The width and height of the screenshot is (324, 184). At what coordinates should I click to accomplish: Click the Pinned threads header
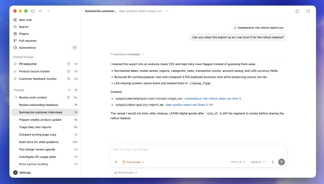click(23, 57)
